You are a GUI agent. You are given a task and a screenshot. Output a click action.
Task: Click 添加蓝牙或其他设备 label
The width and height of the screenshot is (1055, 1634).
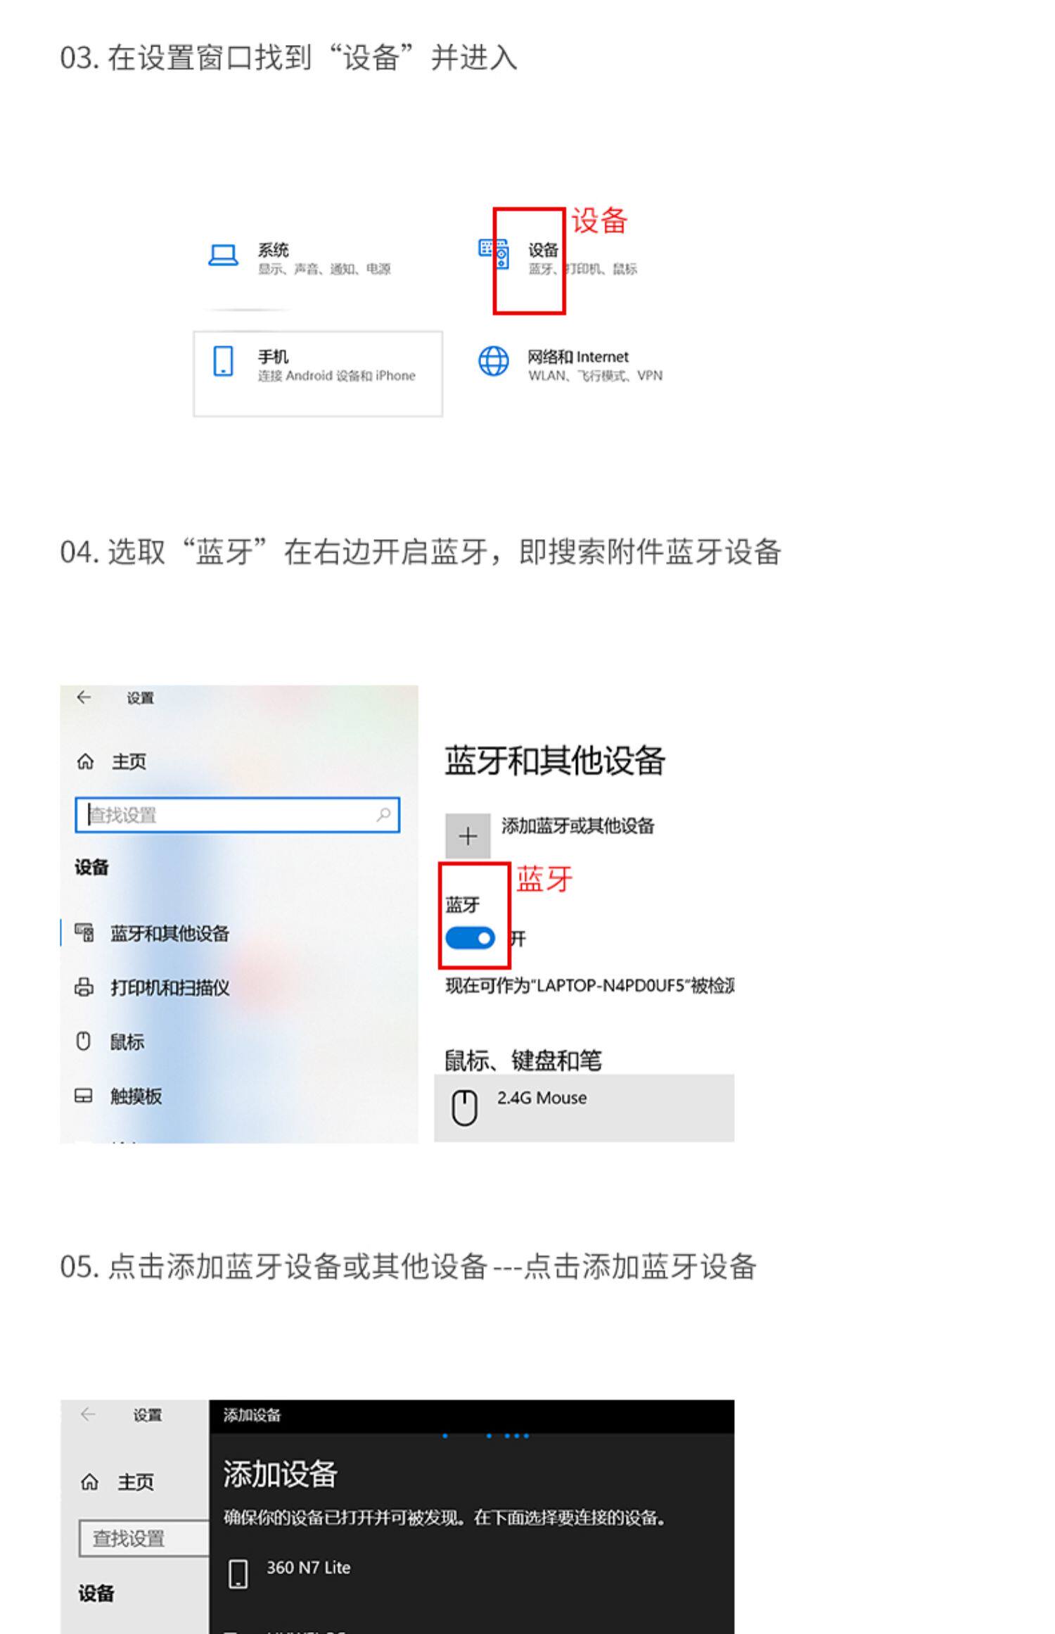[x=577, y=825]
